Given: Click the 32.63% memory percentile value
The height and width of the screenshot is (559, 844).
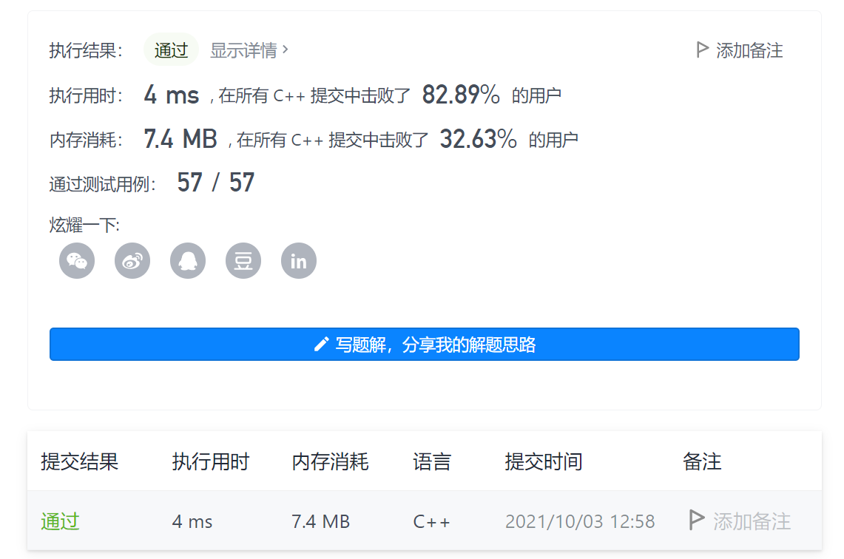Looking at the screenshot, I should tap(478, 139).
